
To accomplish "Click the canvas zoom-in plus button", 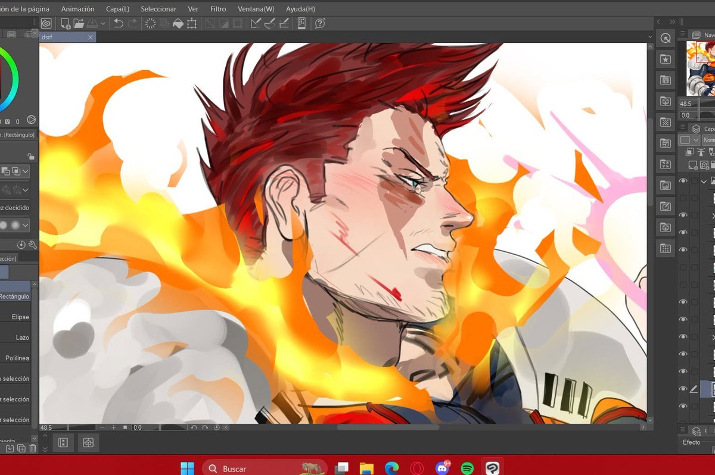I will click(x=114, y=427).
